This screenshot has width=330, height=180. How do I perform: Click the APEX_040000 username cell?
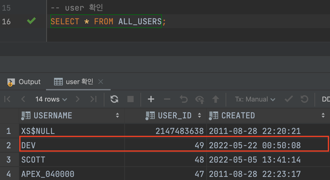[72, 174]
